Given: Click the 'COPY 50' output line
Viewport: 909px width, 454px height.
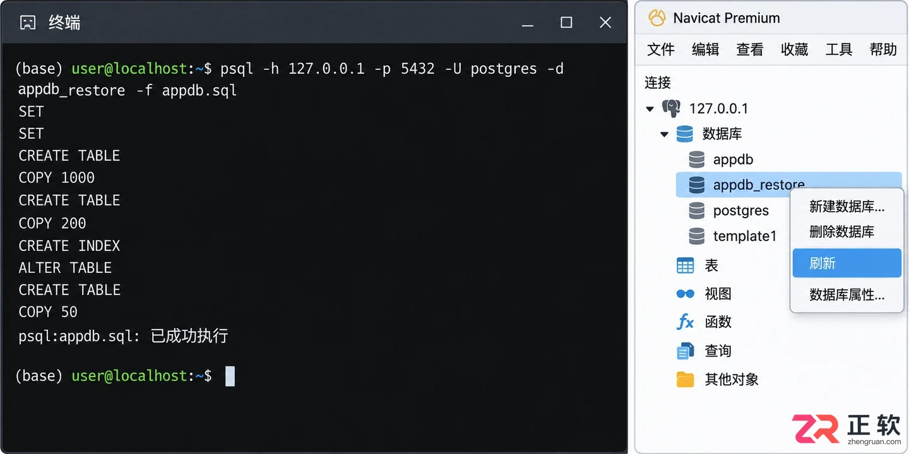Looking at the screenshot, I should coord(48,312).
